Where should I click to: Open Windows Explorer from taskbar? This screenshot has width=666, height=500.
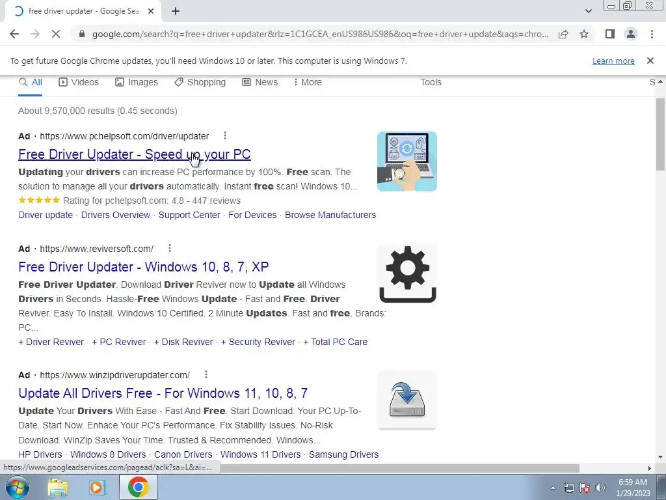coord(58,487)
